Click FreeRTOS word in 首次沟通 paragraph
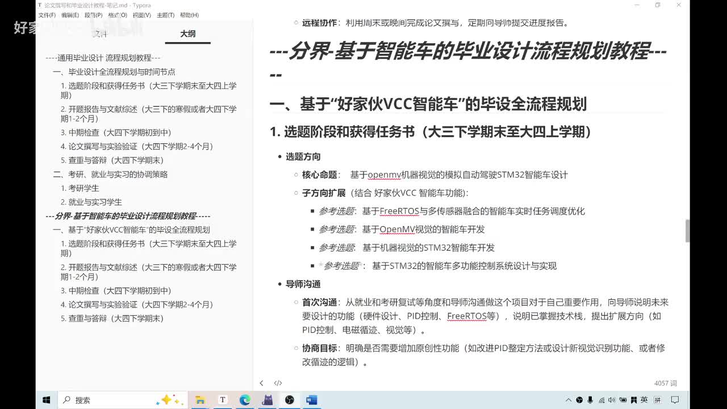Viewport: 727px width, 409px height. [x=467, y=316]
